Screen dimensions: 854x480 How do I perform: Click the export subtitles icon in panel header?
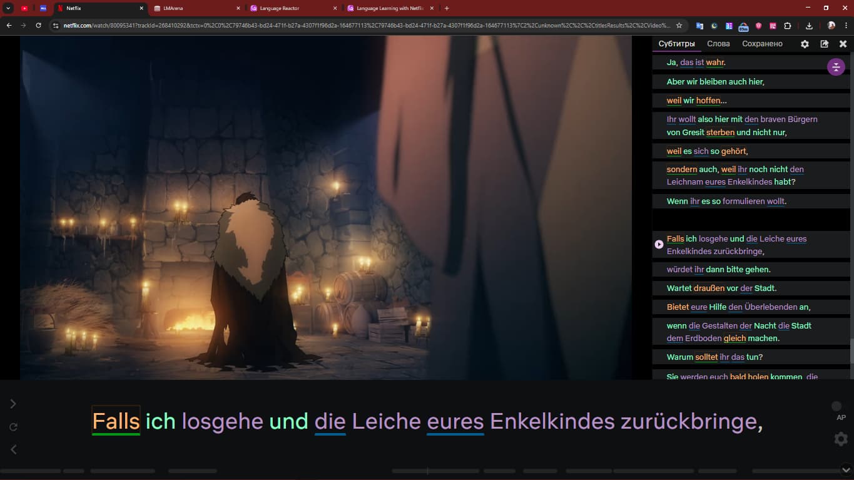point(824,44)
